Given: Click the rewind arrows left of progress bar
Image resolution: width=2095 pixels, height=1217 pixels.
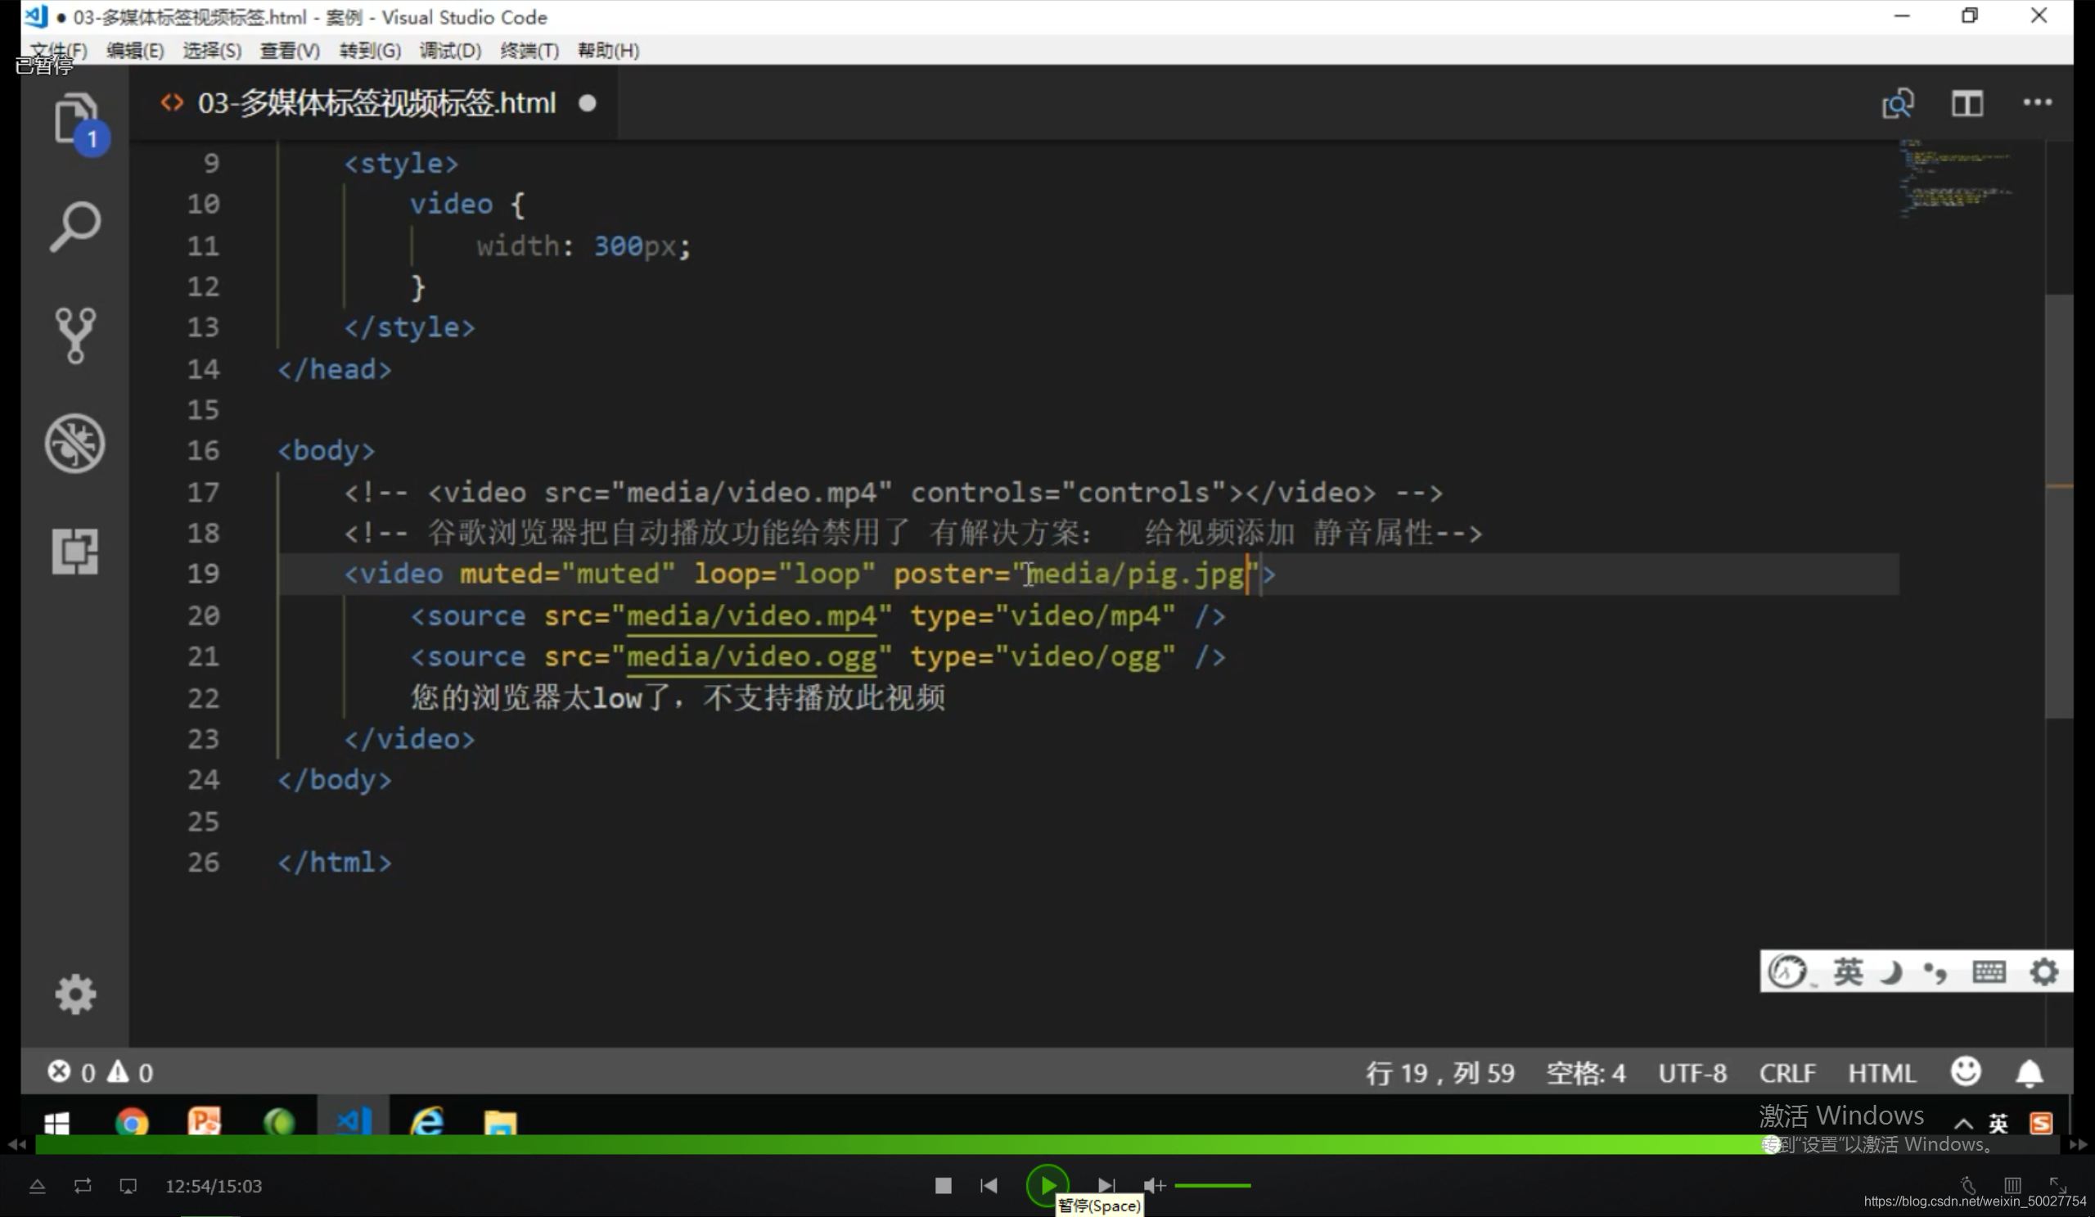Looking at the screenshot, I should (x=16, y=1145).
